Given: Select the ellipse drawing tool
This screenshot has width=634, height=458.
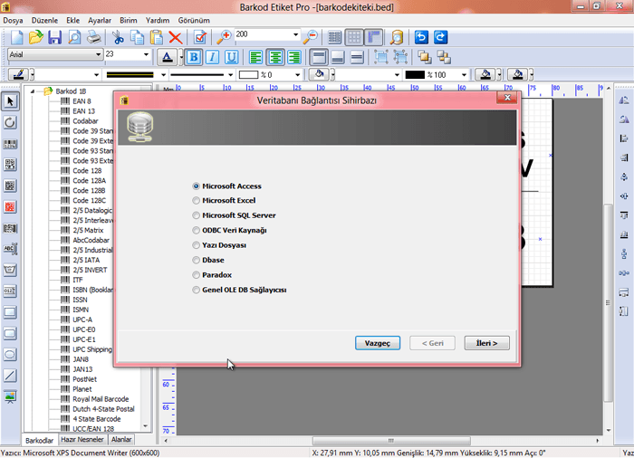Looking at the screenshot, I should (10, 355).
